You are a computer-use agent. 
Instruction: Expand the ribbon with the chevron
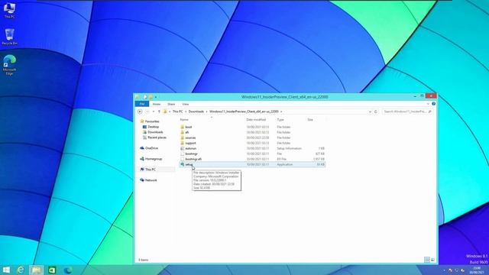tap(428, 104)
